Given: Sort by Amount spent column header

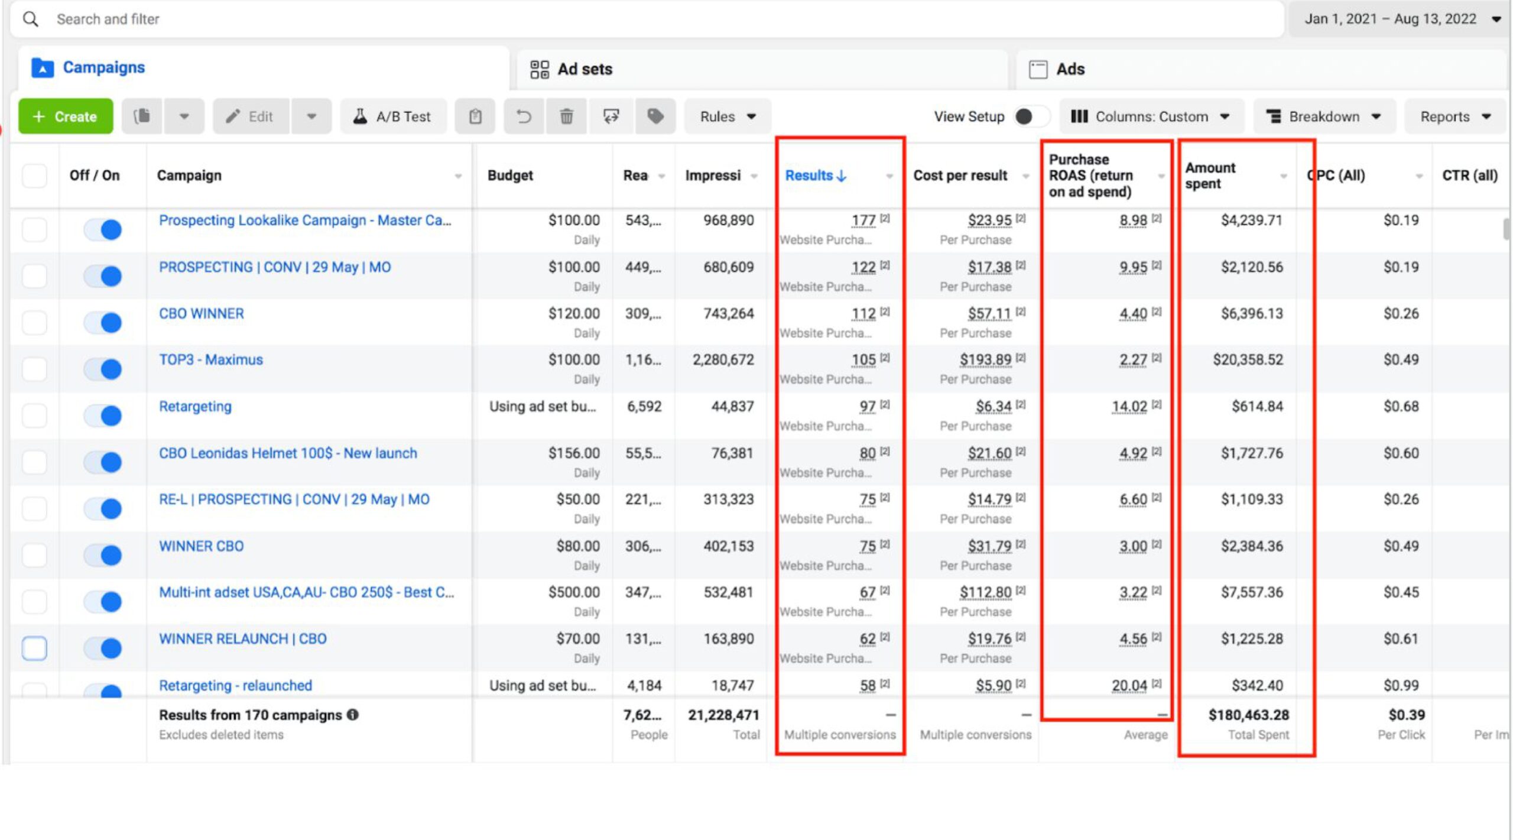Looking at the screenshot, I should 1210,176.
